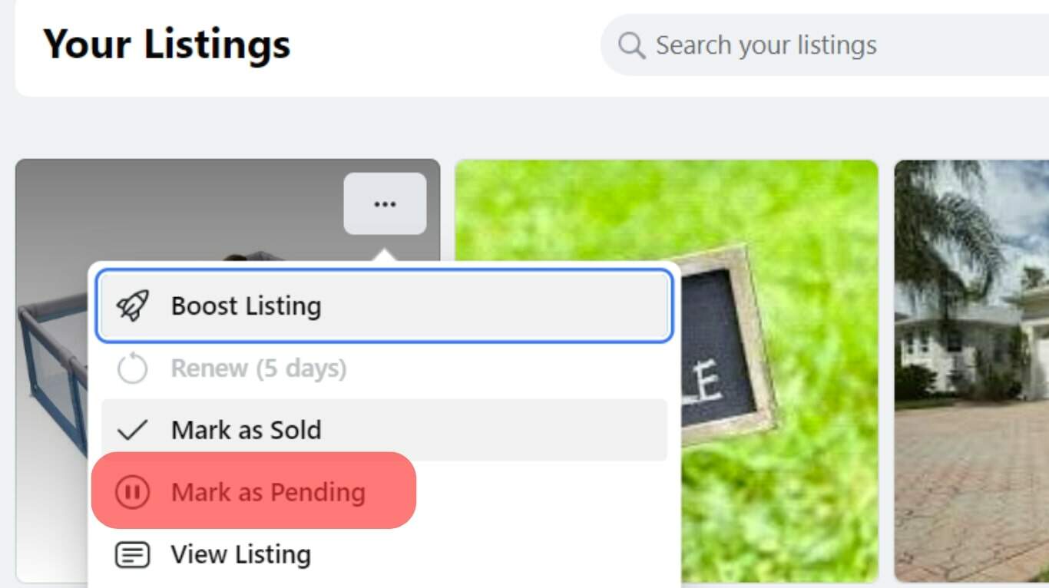Open the View Listing menu entry
The width and height of the screenshot is (1049, 588).
point(240,554)
